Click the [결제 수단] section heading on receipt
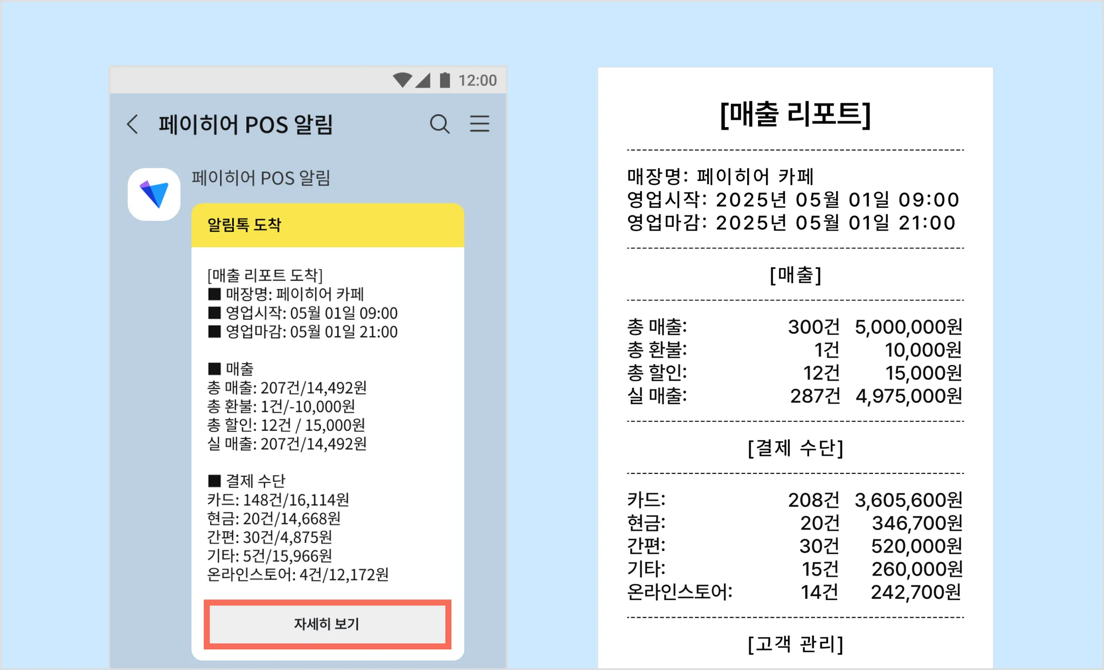Screen dimensions: 1104x670 click(795, 448)
